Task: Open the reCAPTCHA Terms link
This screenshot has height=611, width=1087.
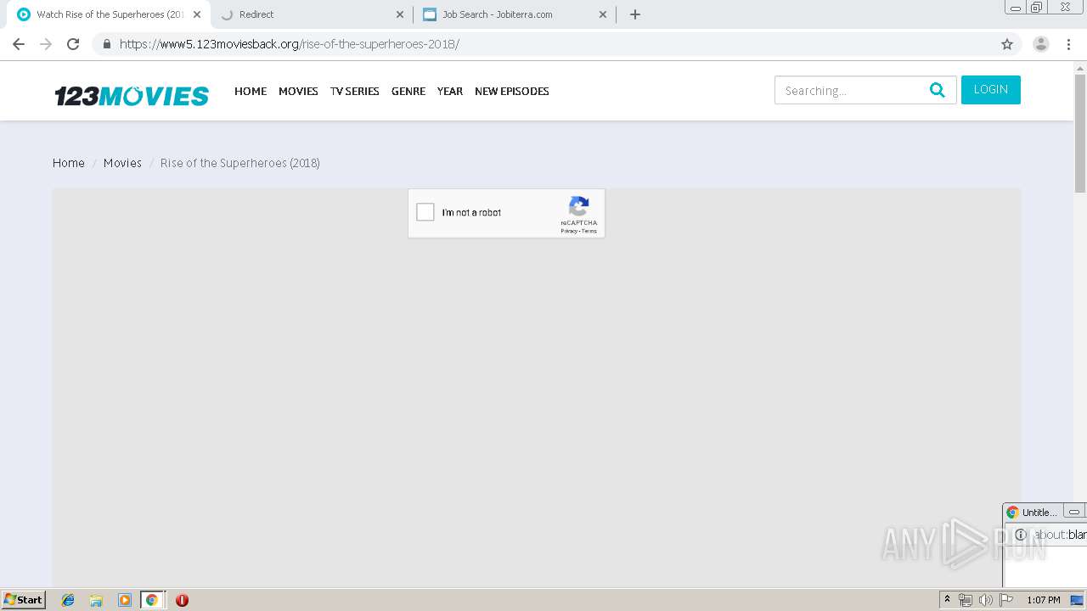Action: click(x=589, y=231)
